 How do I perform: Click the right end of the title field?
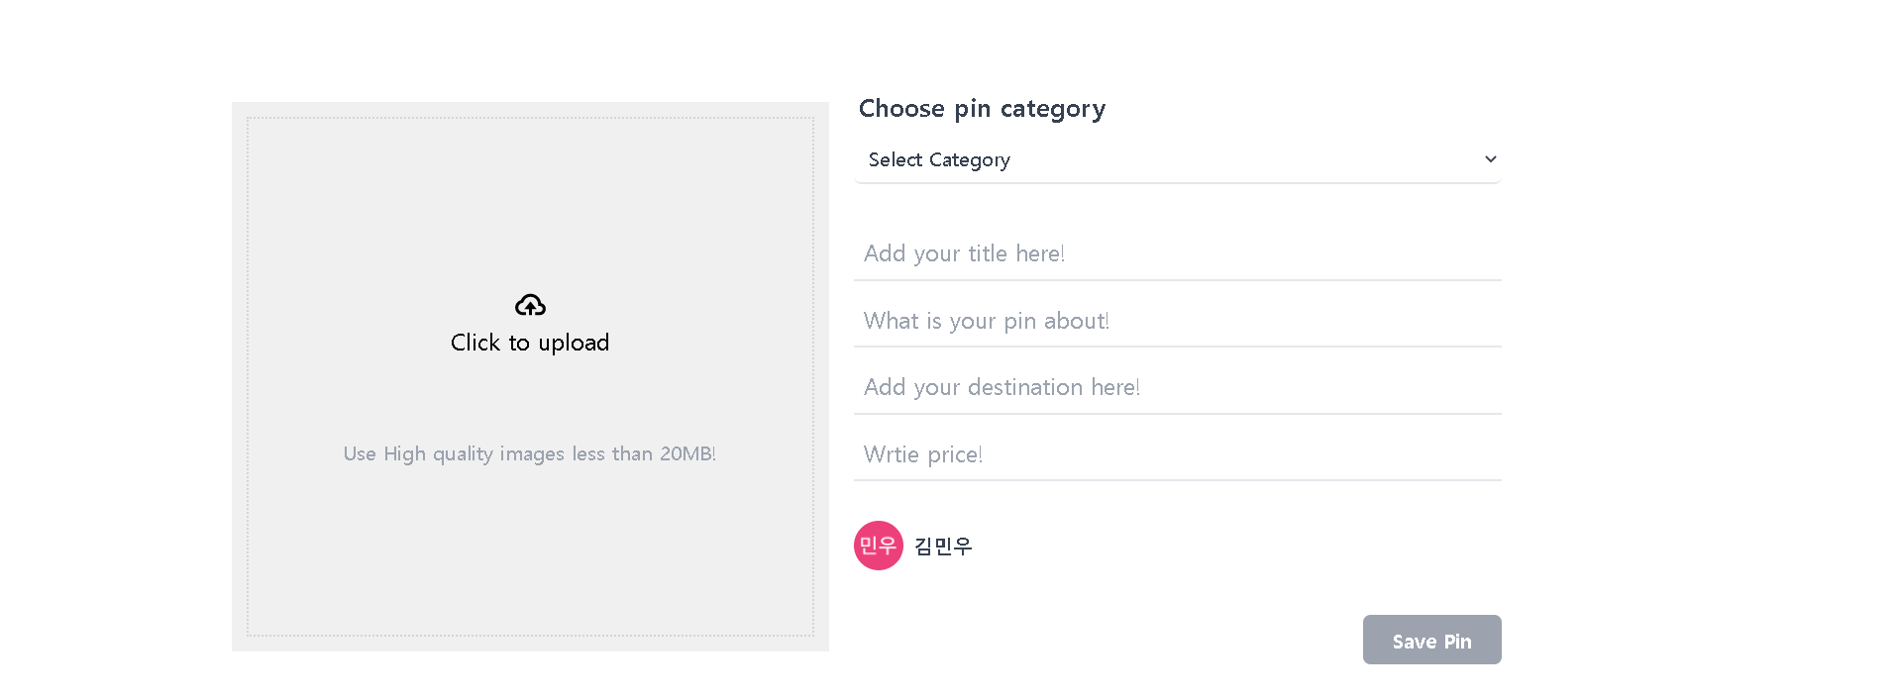pyautogui.click(x=1466, y=253)
